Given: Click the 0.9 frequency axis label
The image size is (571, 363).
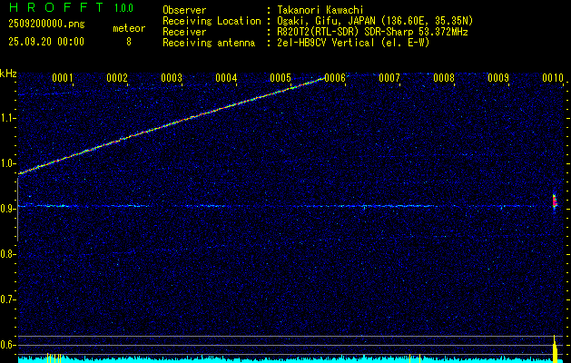Looking at the screenshot, I should point(8,209).
